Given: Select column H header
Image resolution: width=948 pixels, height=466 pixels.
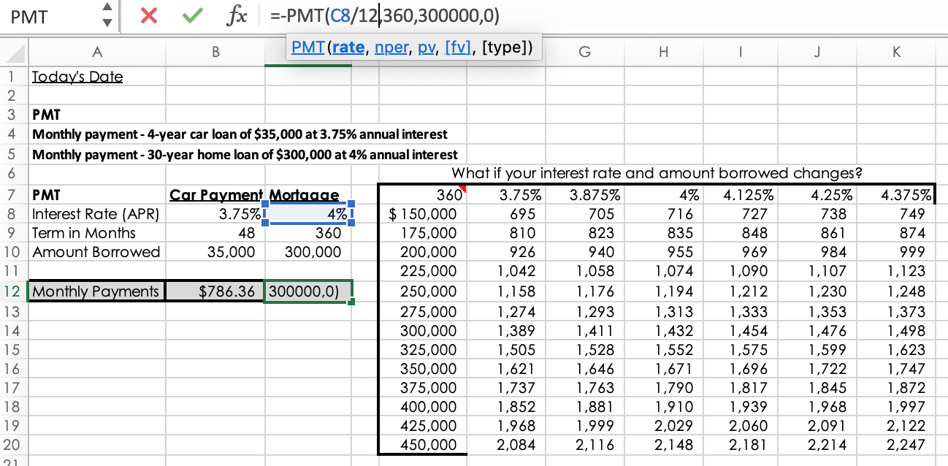Looking at the screenshot, I should [662, 53].
